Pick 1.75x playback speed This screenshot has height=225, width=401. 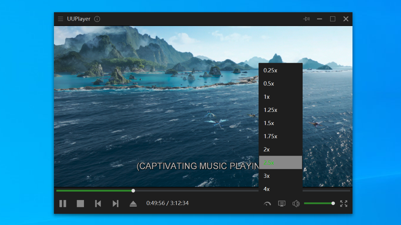click(281, 136)
